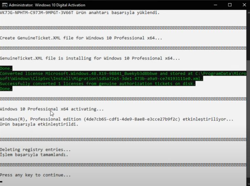The image size is (250, 186).
Task: Click the second green 'Done.' line
Action: click(x=6, y=89)
